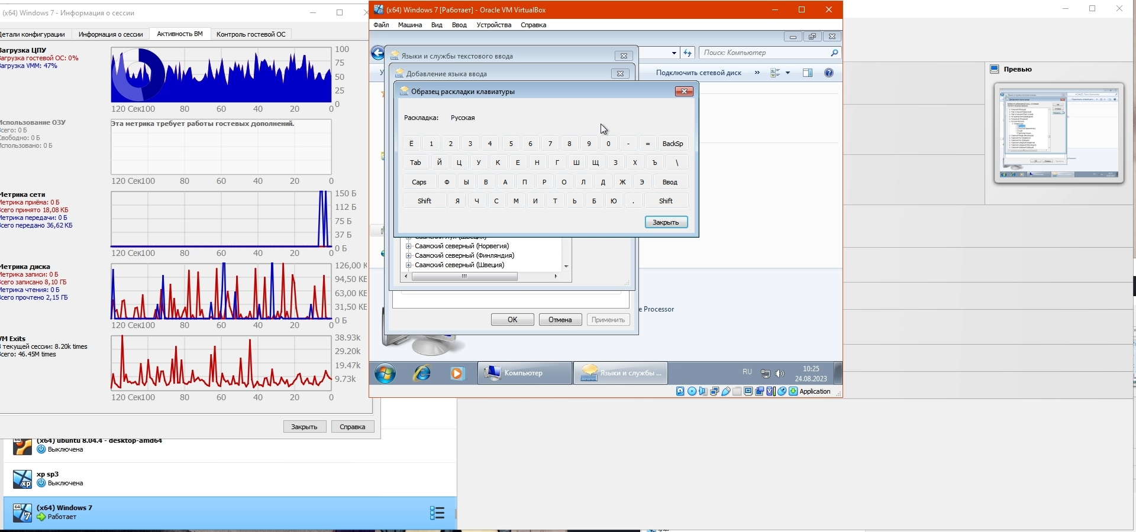This screenshot has width=1136, height=532.
Task: Click the search magnifier icon in Explorer
Action: (834, 53)
